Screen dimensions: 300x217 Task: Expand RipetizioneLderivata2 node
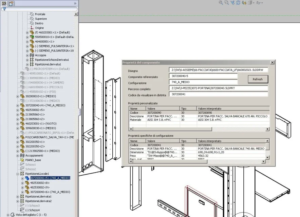click(18, 201)
